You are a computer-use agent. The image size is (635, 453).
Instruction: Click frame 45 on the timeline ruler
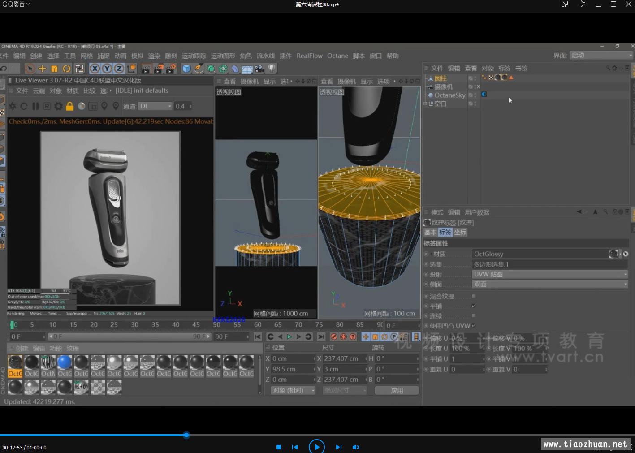[x=196, y=324]
